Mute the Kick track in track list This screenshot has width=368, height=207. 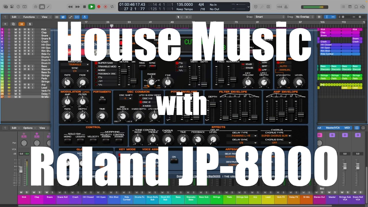[x=16, y=29]
